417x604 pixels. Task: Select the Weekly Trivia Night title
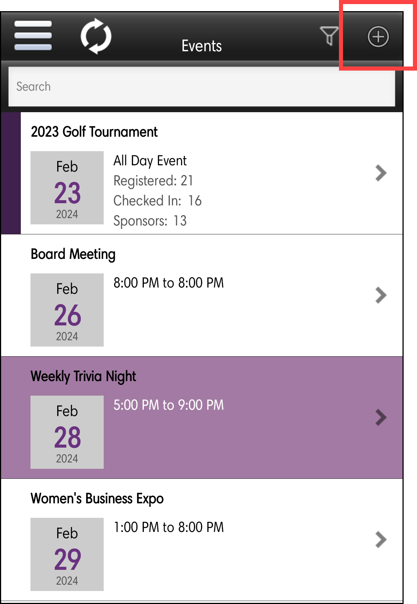click(x=83, y=376)
